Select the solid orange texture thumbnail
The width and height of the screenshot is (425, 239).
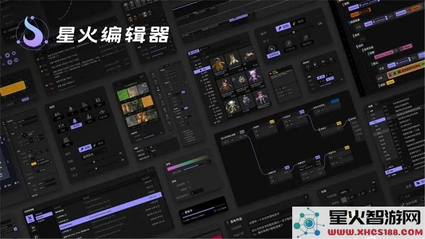pyautogui.click(x=148, y=102)
